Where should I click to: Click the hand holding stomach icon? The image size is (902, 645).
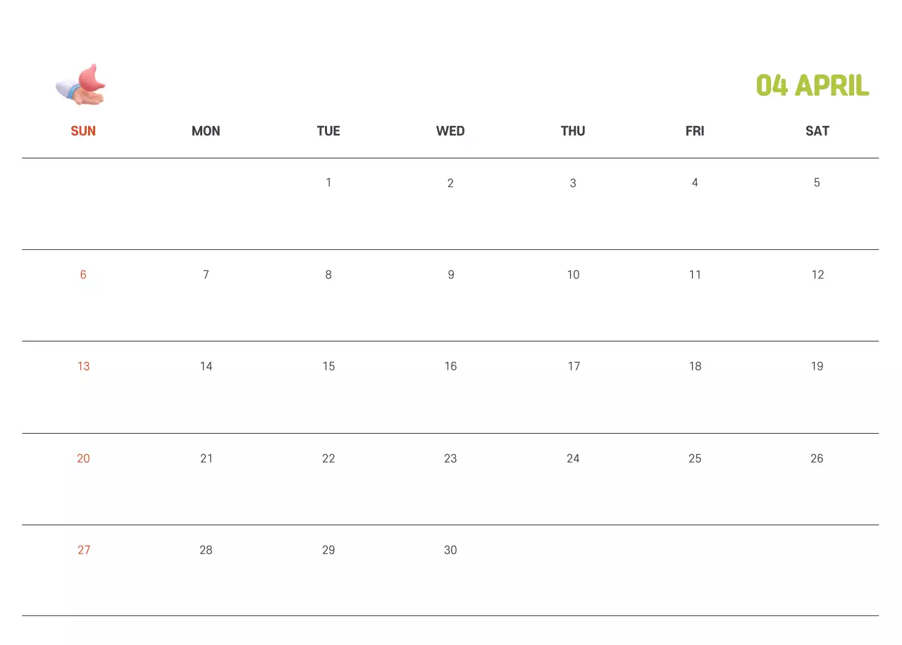[81, 85]
